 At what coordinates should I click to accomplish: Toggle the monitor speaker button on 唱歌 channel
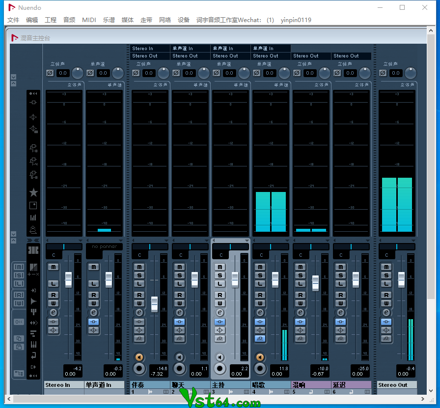click(x=260, y=357)
